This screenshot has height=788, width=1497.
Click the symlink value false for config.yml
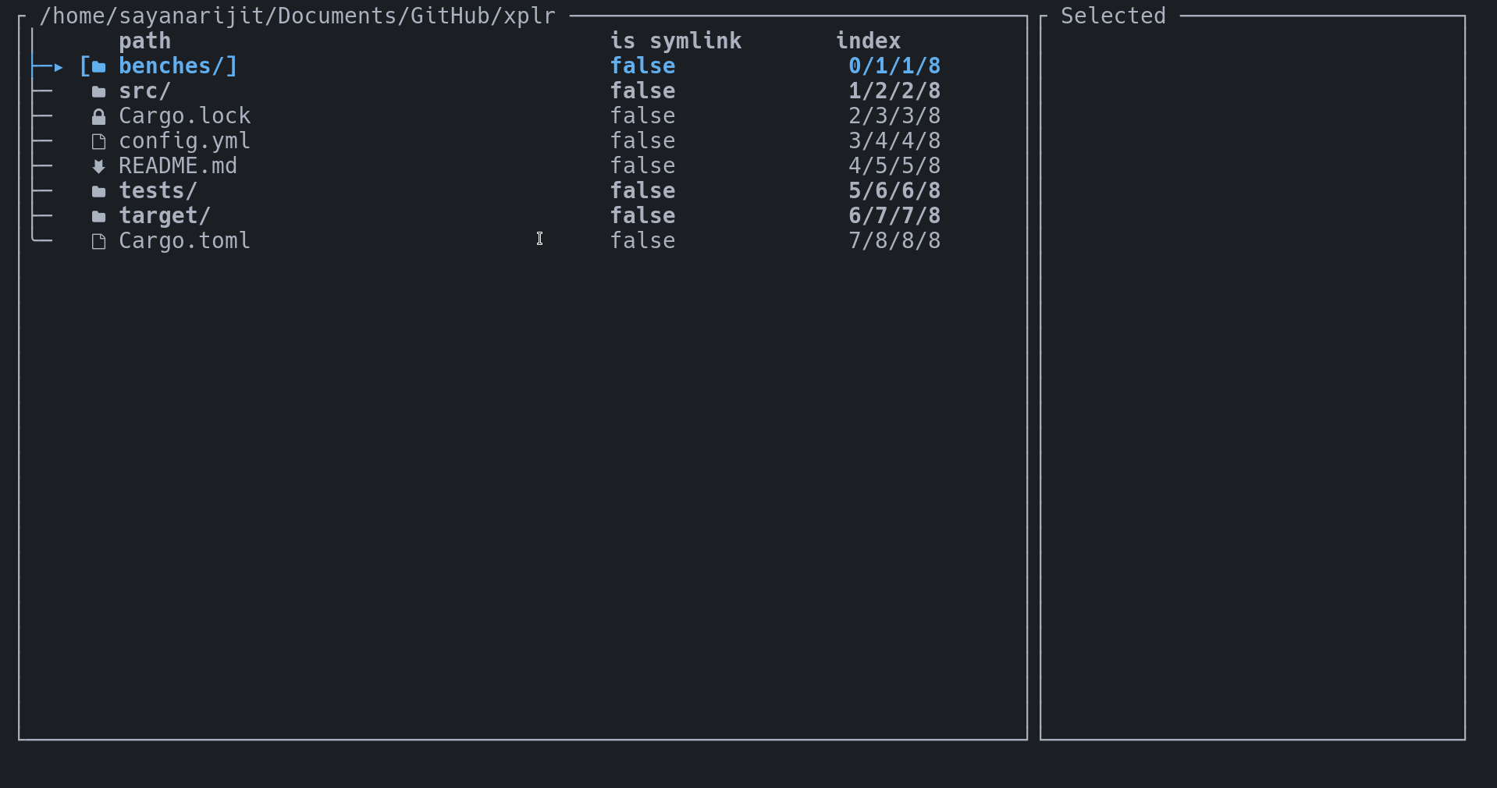pos(643,141)
